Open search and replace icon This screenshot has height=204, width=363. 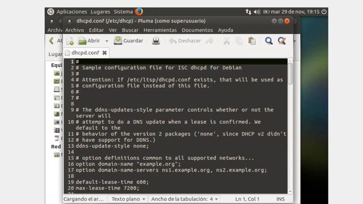point(282,41)
